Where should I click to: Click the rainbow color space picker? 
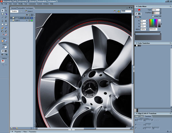click(x=153, y=23)
